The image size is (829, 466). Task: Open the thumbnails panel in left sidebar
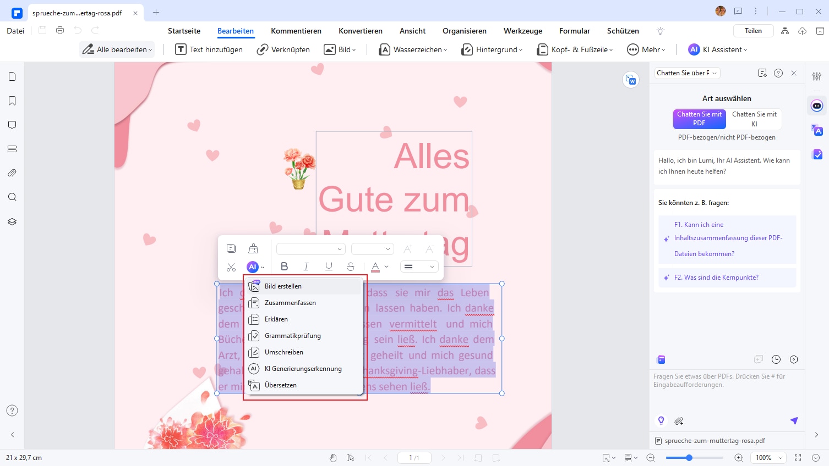(x=12, y=76)
